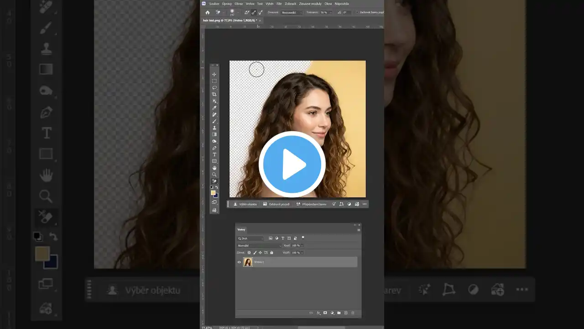Select the Eyedropper tool
The image size is (584, 329).
[x=214, y=108]
